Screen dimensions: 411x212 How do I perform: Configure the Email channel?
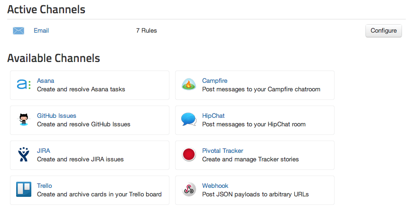pyautogui.click(x=383, y=31)
